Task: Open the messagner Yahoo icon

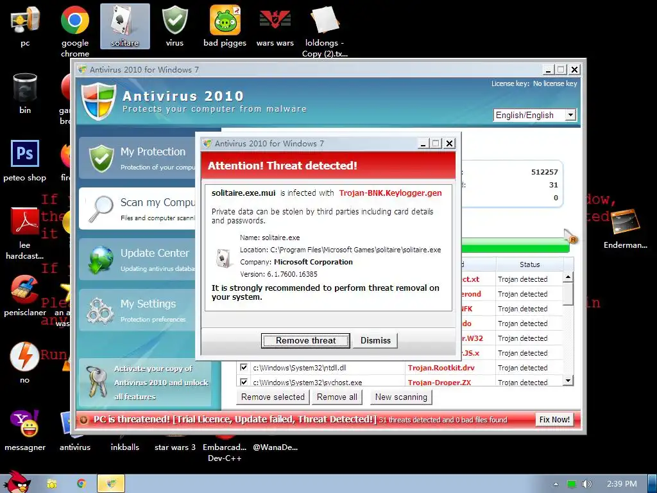Action: [25, 431]
